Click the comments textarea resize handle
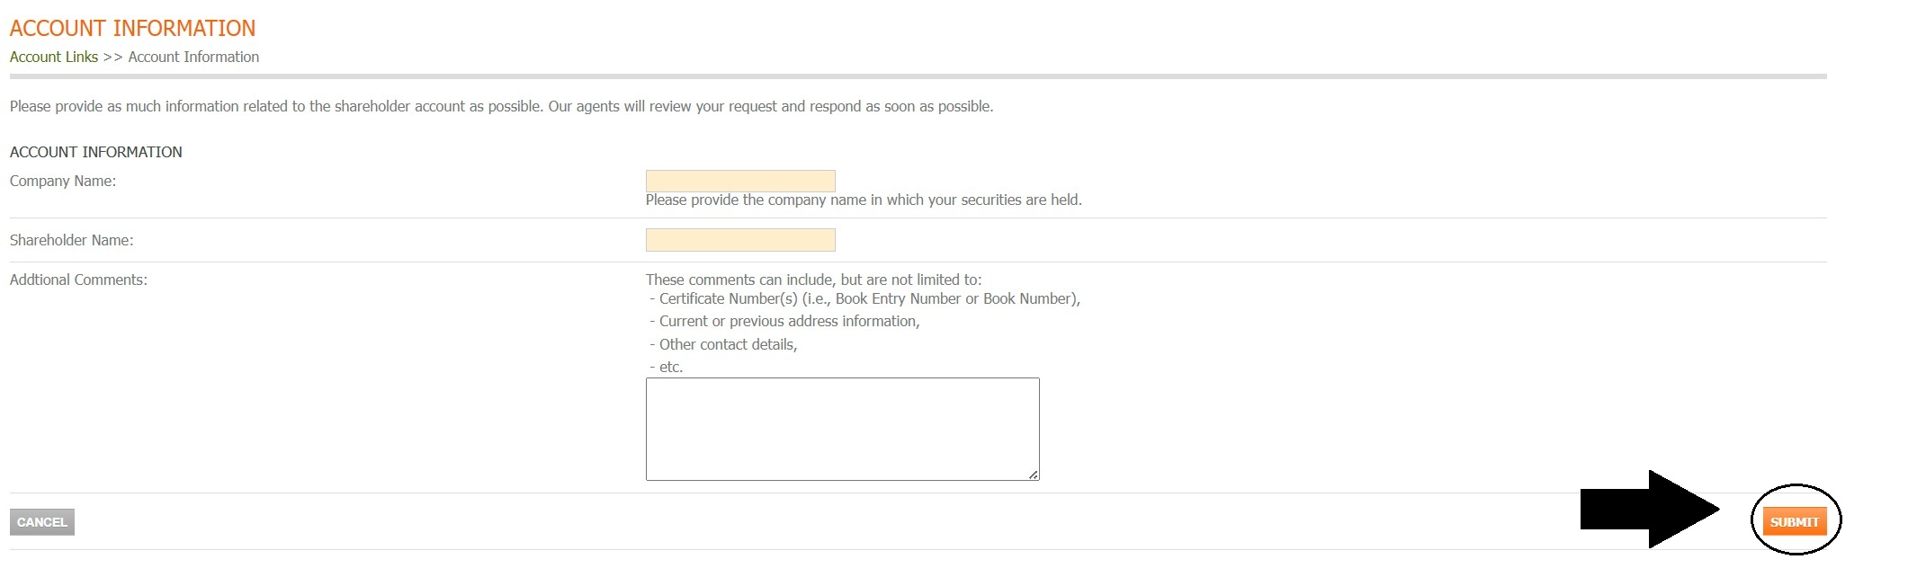1917x586 pixels. coord(1034,475)
